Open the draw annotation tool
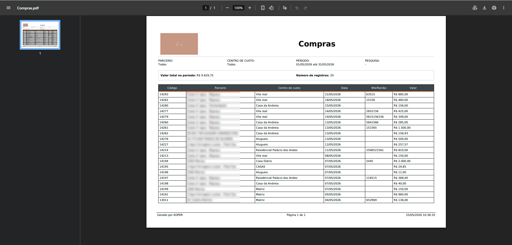The height and width of the screenshot is (245, 512). click(x=285, y=8)
